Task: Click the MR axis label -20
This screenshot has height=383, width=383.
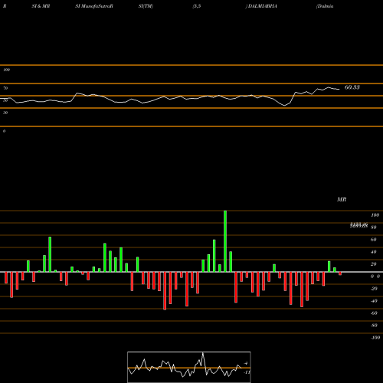Action: point(374,289)
